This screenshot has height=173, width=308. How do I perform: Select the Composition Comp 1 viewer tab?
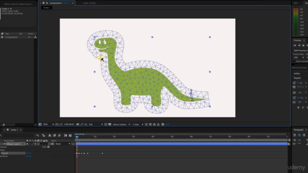[x=59, y=3]
